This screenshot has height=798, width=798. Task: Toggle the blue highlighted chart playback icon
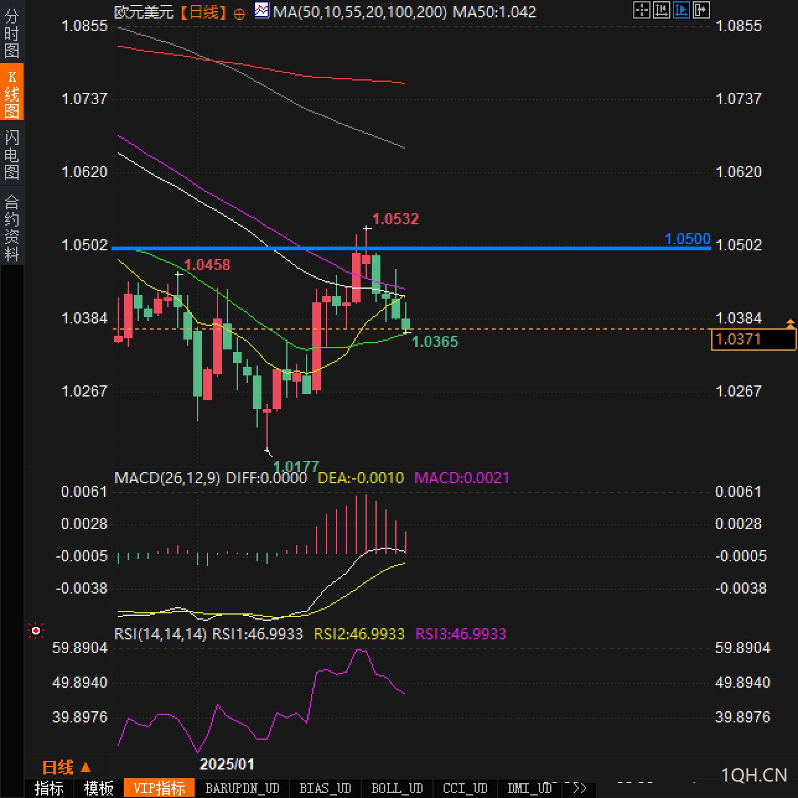681,9
